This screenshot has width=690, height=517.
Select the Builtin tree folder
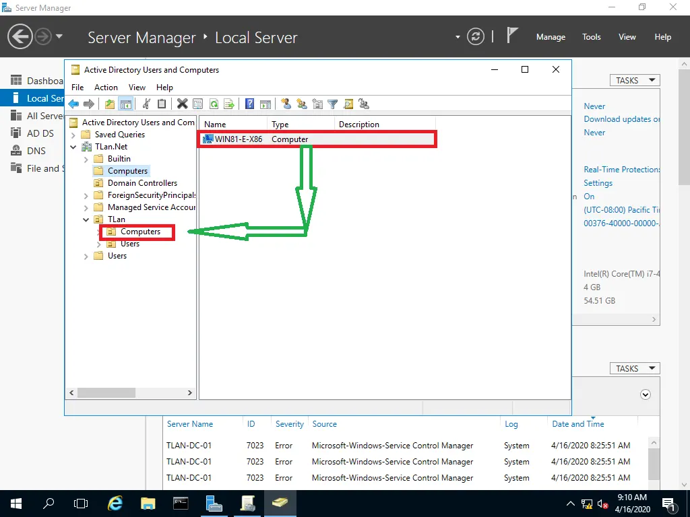(x=119, y=159)
